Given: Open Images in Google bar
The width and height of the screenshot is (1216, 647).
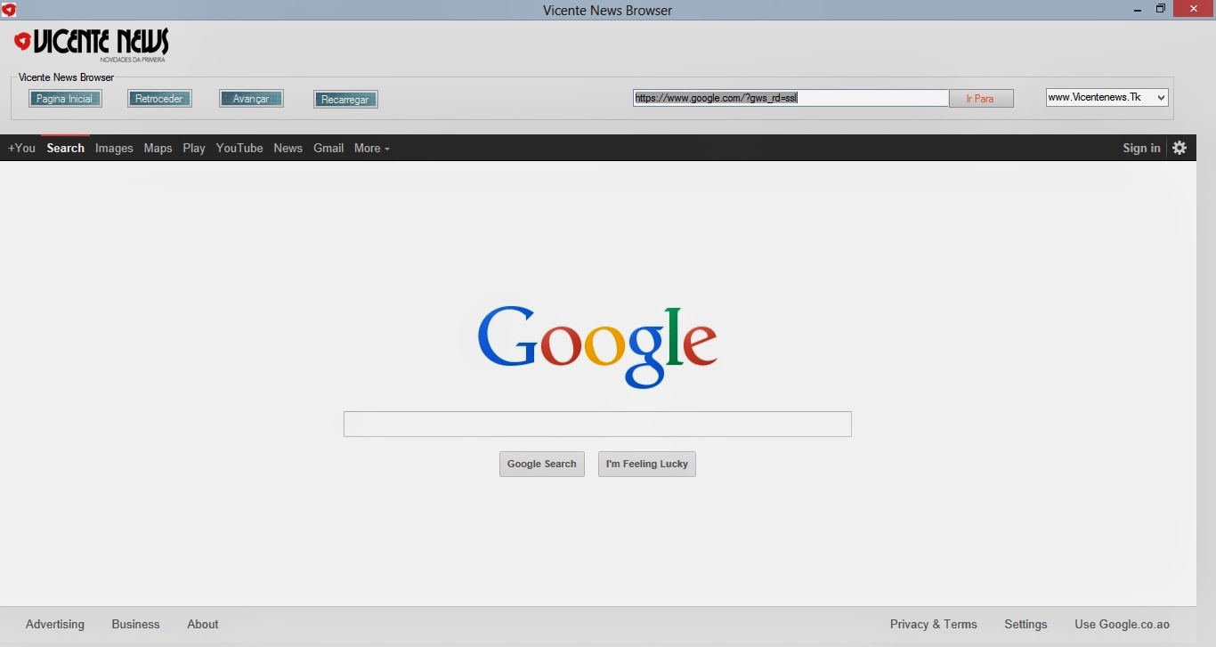Looking at the screenshot, I should coord(114,148).
